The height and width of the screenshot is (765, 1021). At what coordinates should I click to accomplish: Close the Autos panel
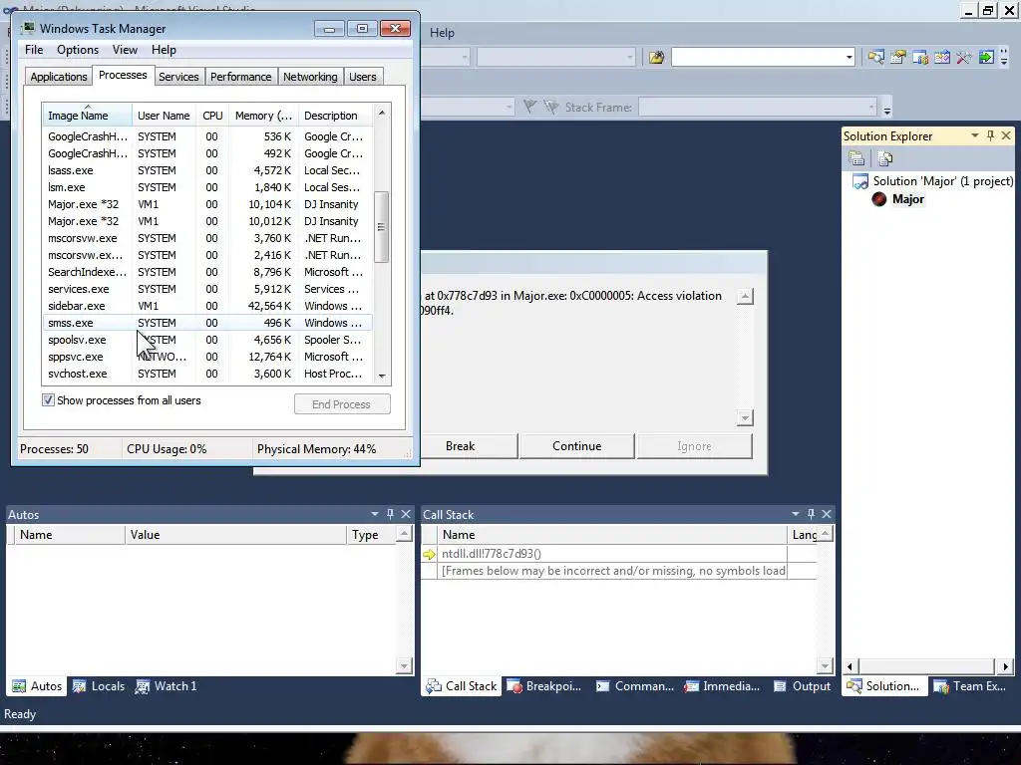[406, 514]
